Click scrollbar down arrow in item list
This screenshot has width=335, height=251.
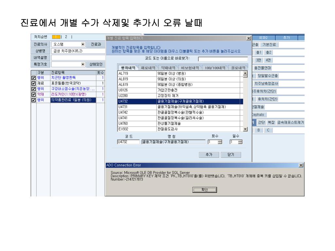click(x=245, y=129)
